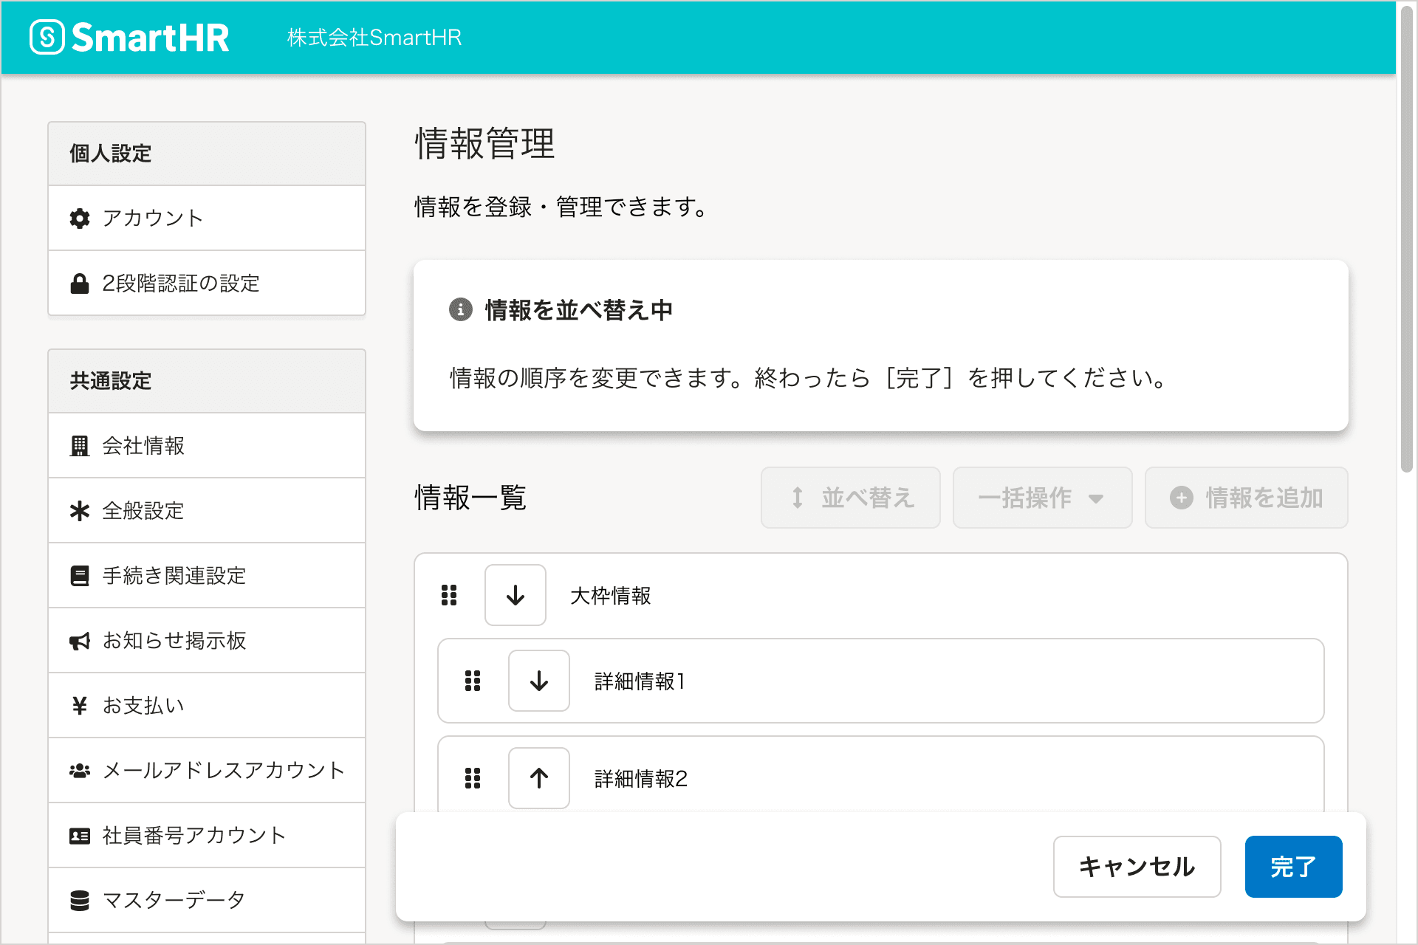
Task: Click the SmartHR logo in the header
Action: [129, 37]
